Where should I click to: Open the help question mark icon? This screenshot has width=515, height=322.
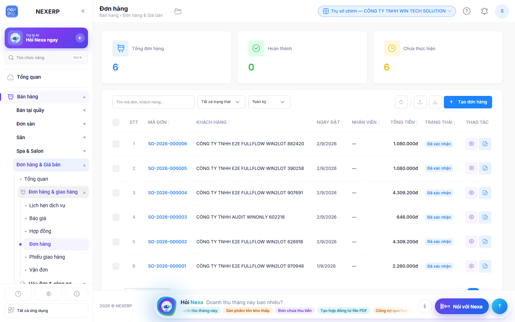point(467,11)
